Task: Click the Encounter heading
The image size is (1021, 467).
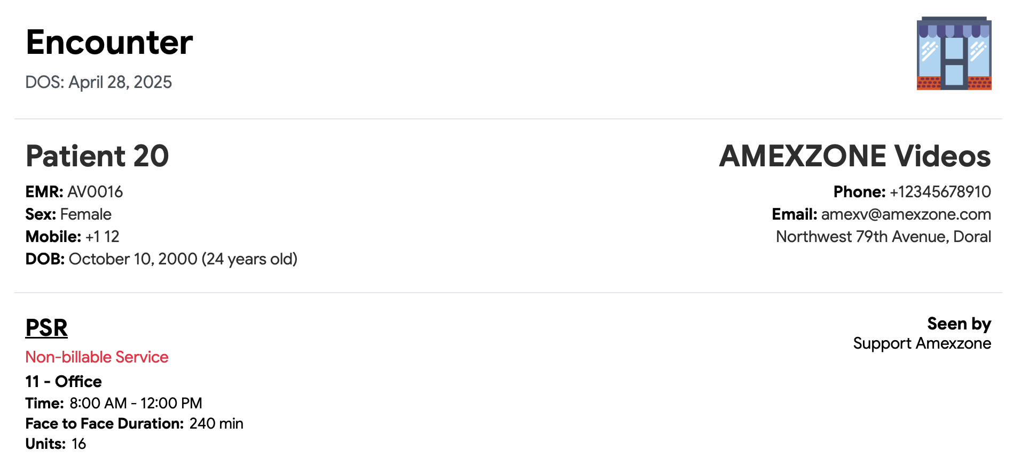Action: [x=109, y=42]
